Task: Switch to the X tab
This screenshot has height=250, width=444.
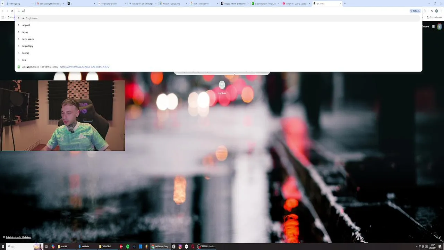Action: [81, 3]
